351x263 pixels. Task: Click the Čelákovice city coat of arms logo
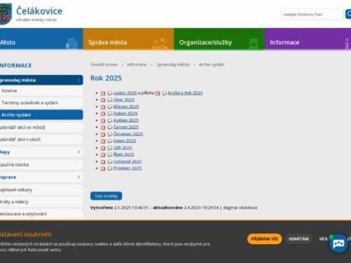6,14
